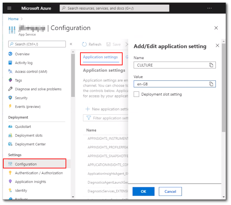Click the Activity log icon
Image resolution: width=231 pixels, height=205 pixels.
click(x=10, y=63)
